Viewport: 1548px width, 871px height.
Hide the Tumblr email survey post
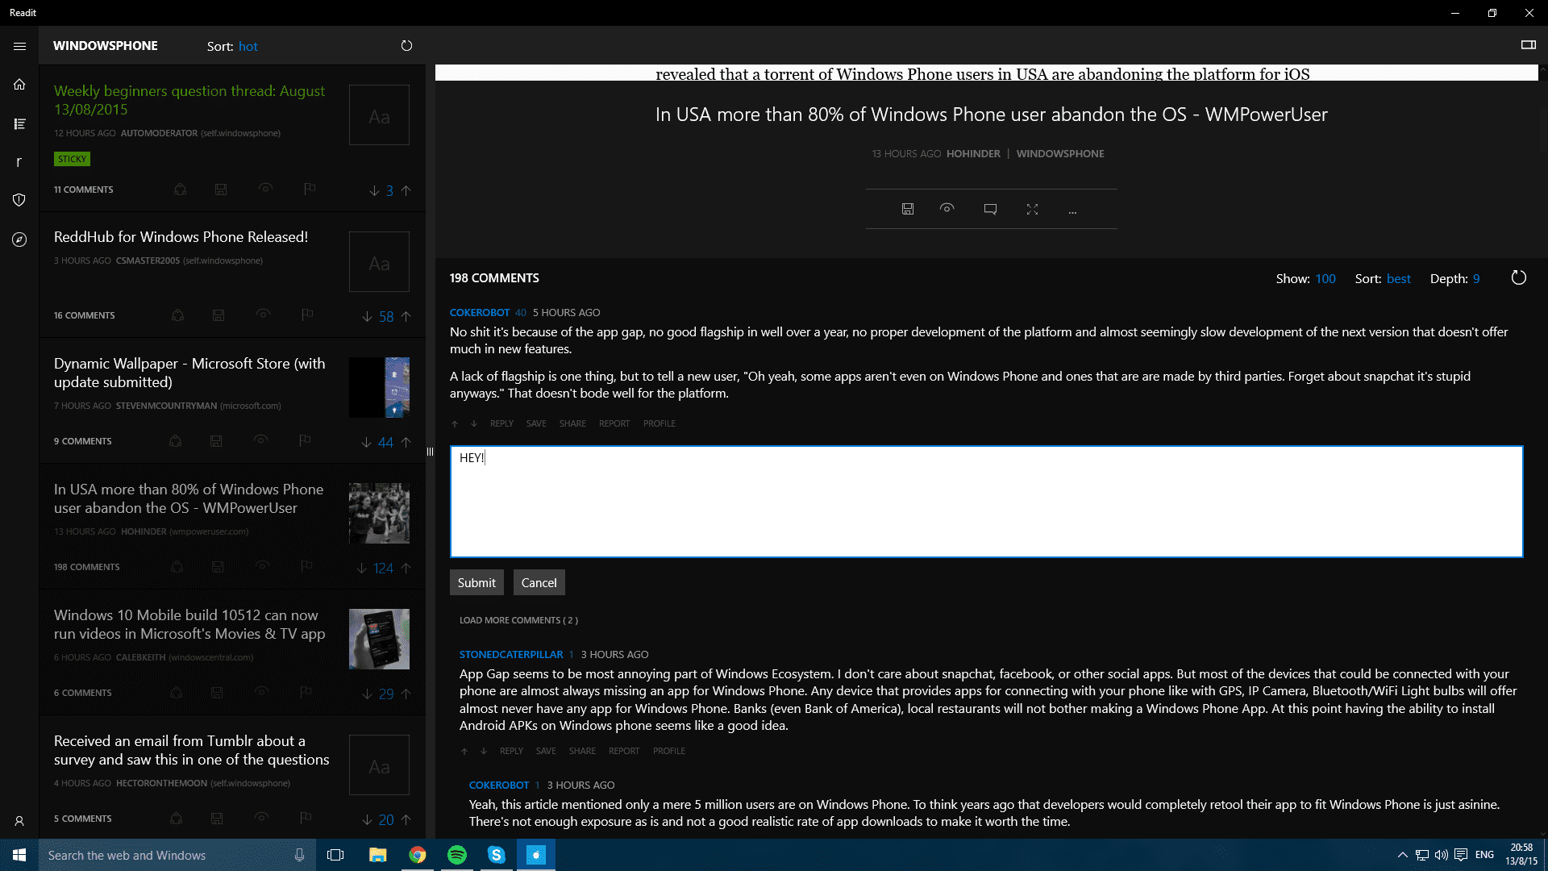coord(261,817)
